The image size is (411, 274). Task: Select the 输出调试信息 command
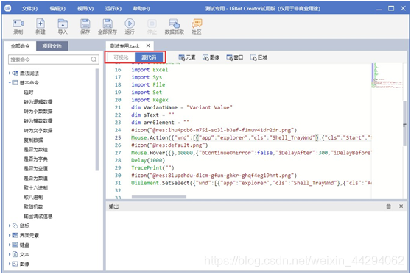(38, 216)
